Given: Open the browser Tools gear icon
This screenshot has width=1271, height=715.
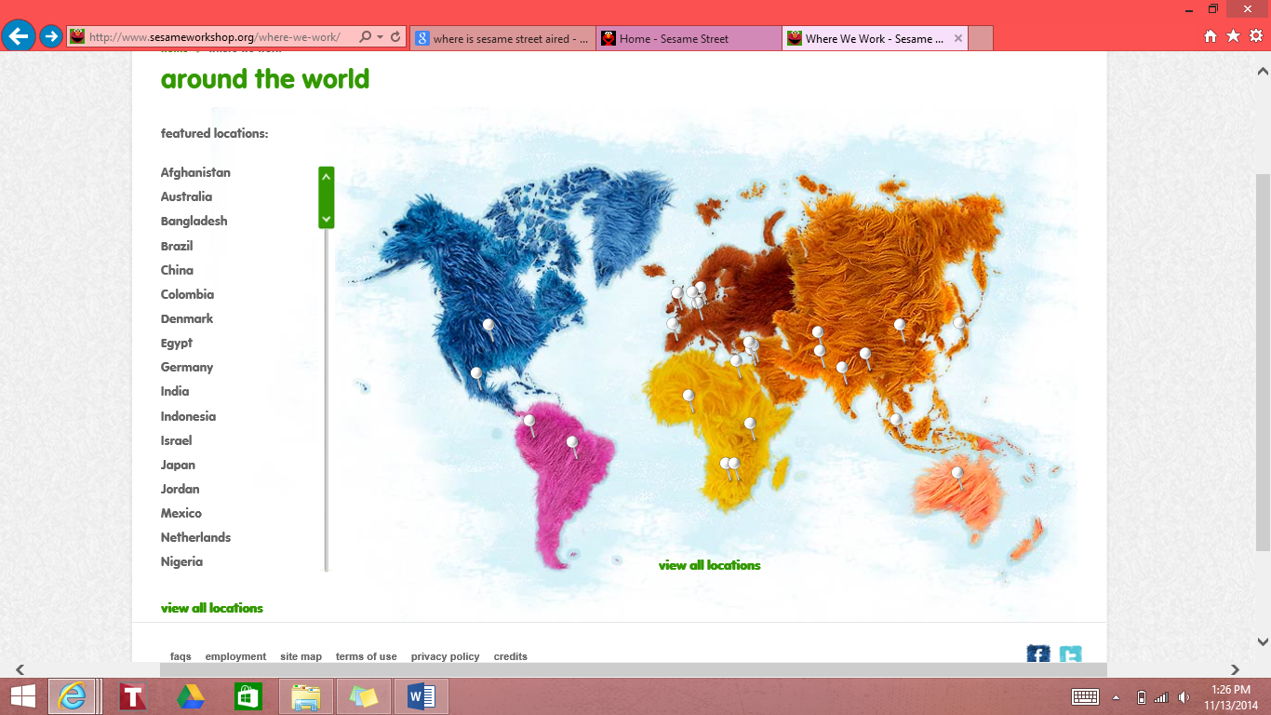Looking at the screenshot, I should [x=1255, y=36].
